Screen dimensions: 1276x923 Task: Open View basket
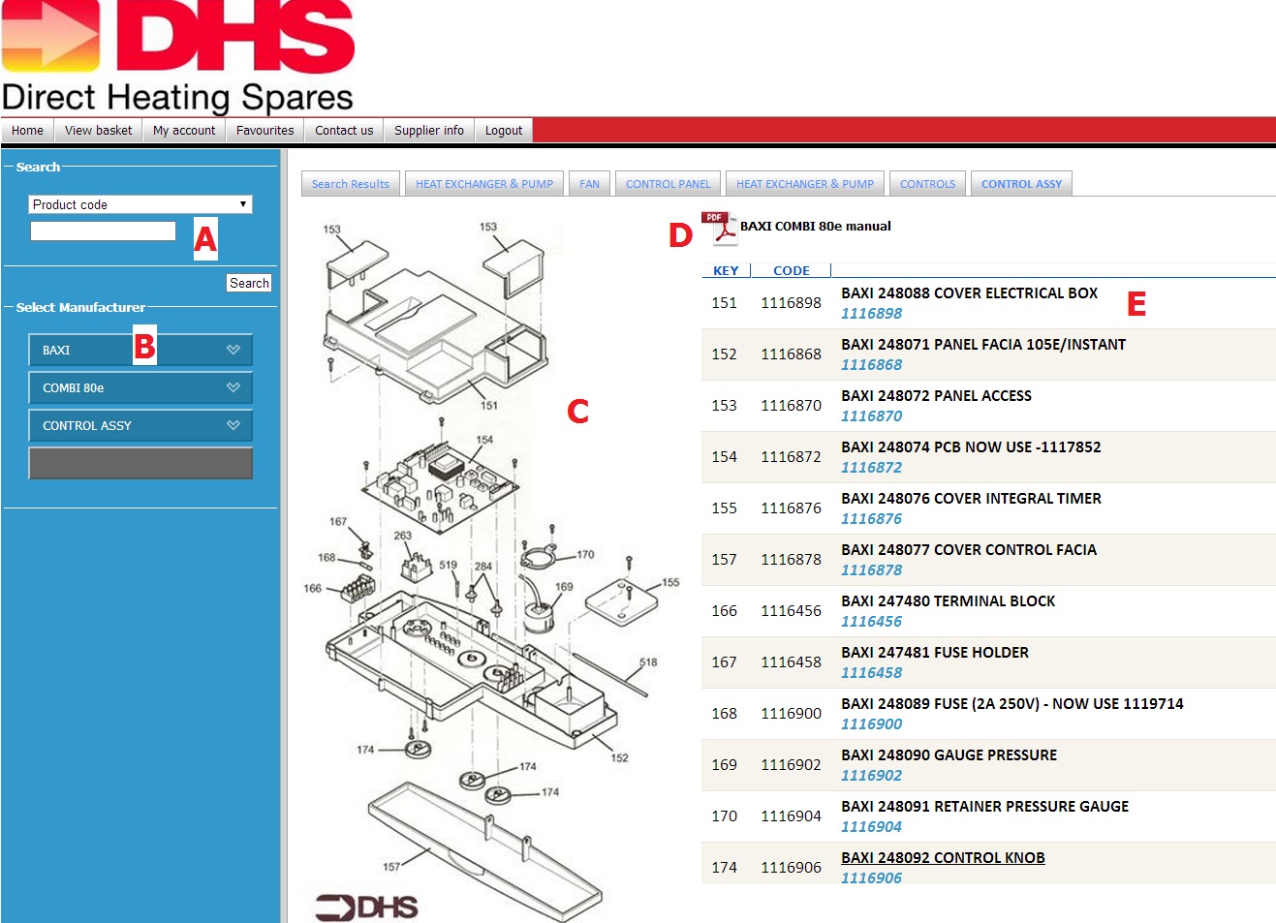pyautogui.click(x=98, y=131)
